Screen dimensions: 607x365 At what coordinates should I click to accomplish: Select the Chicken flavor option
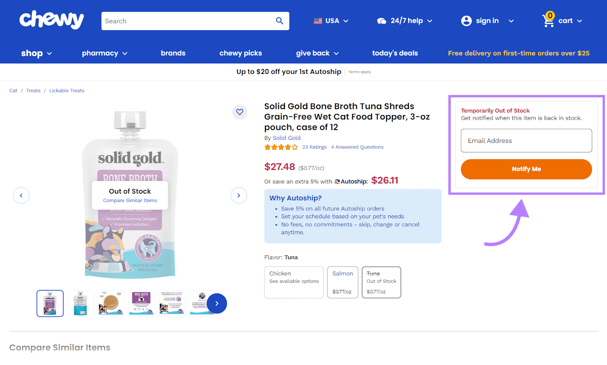point(294,282)
